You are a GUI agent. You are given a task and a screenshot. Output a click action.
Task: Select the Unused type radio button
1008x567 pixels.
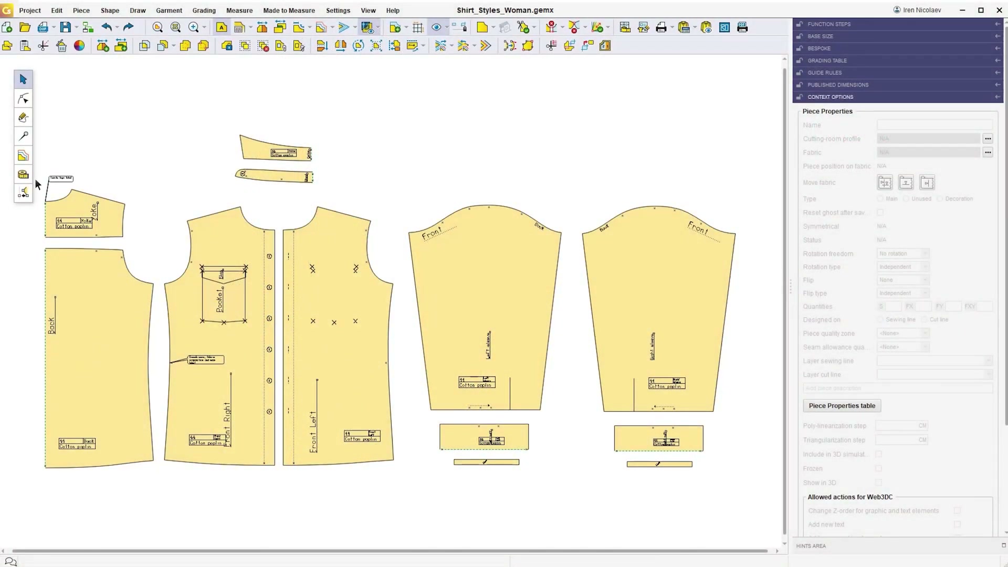tap(906, 199)
